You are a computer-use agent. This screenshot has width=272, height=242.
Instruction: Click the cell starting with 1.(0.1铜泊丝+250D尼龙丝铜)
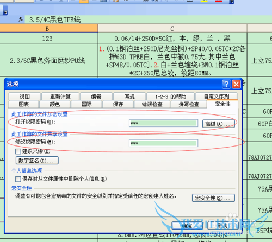pos(172,61)
